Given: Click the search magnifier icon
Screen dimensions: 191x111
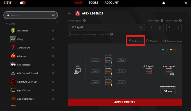Looking at the screenshot, I should pos(8,15).
